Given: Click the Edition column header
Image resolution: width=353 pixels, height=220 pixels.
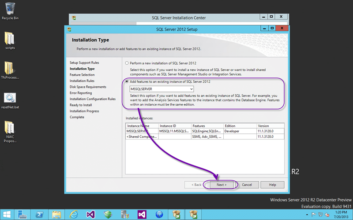Looking at the screenshot, I should pyautogui.click(x=240, y=126).
